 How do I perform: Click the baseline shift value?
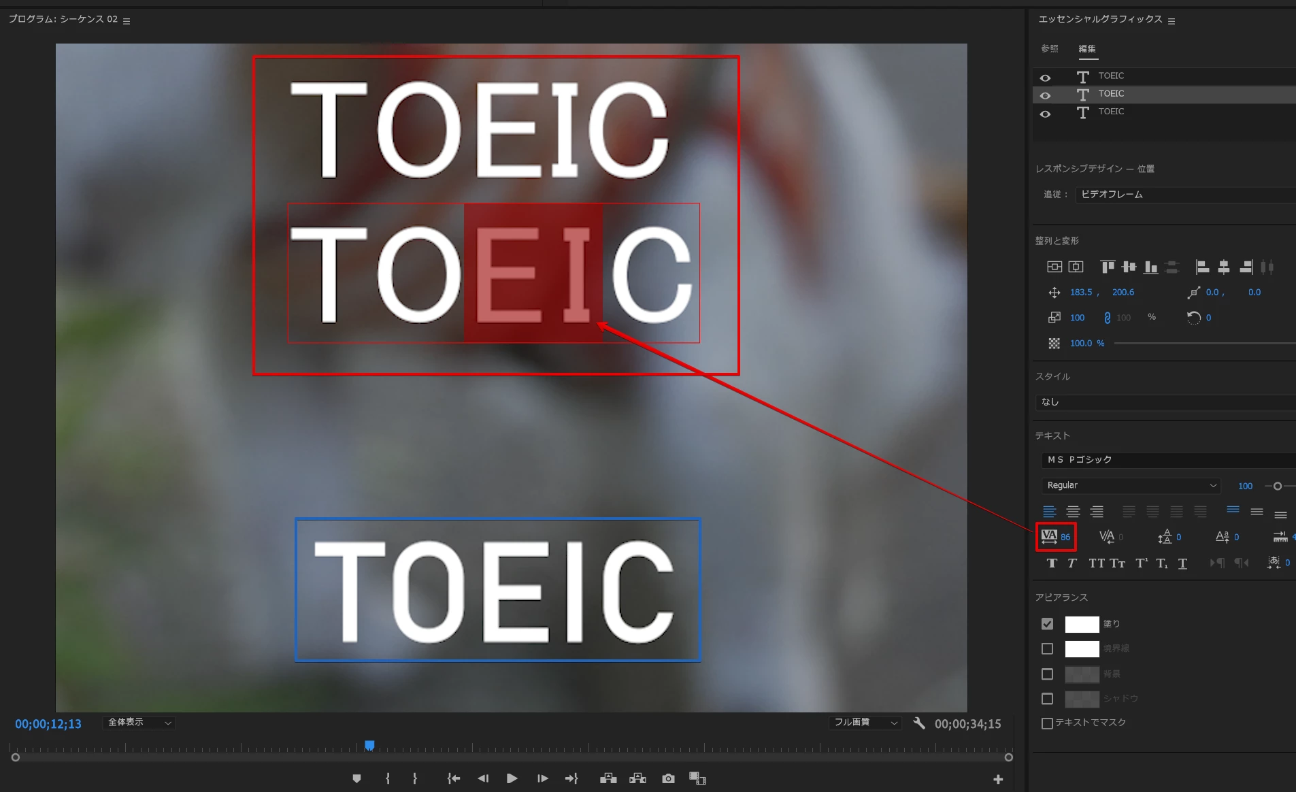(x=1236, y=538)
